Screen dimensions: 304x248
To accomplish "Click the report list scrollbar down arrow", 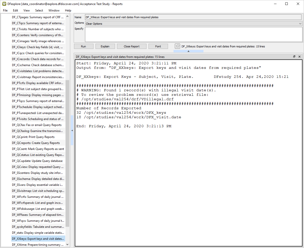I will pos(67,245).
